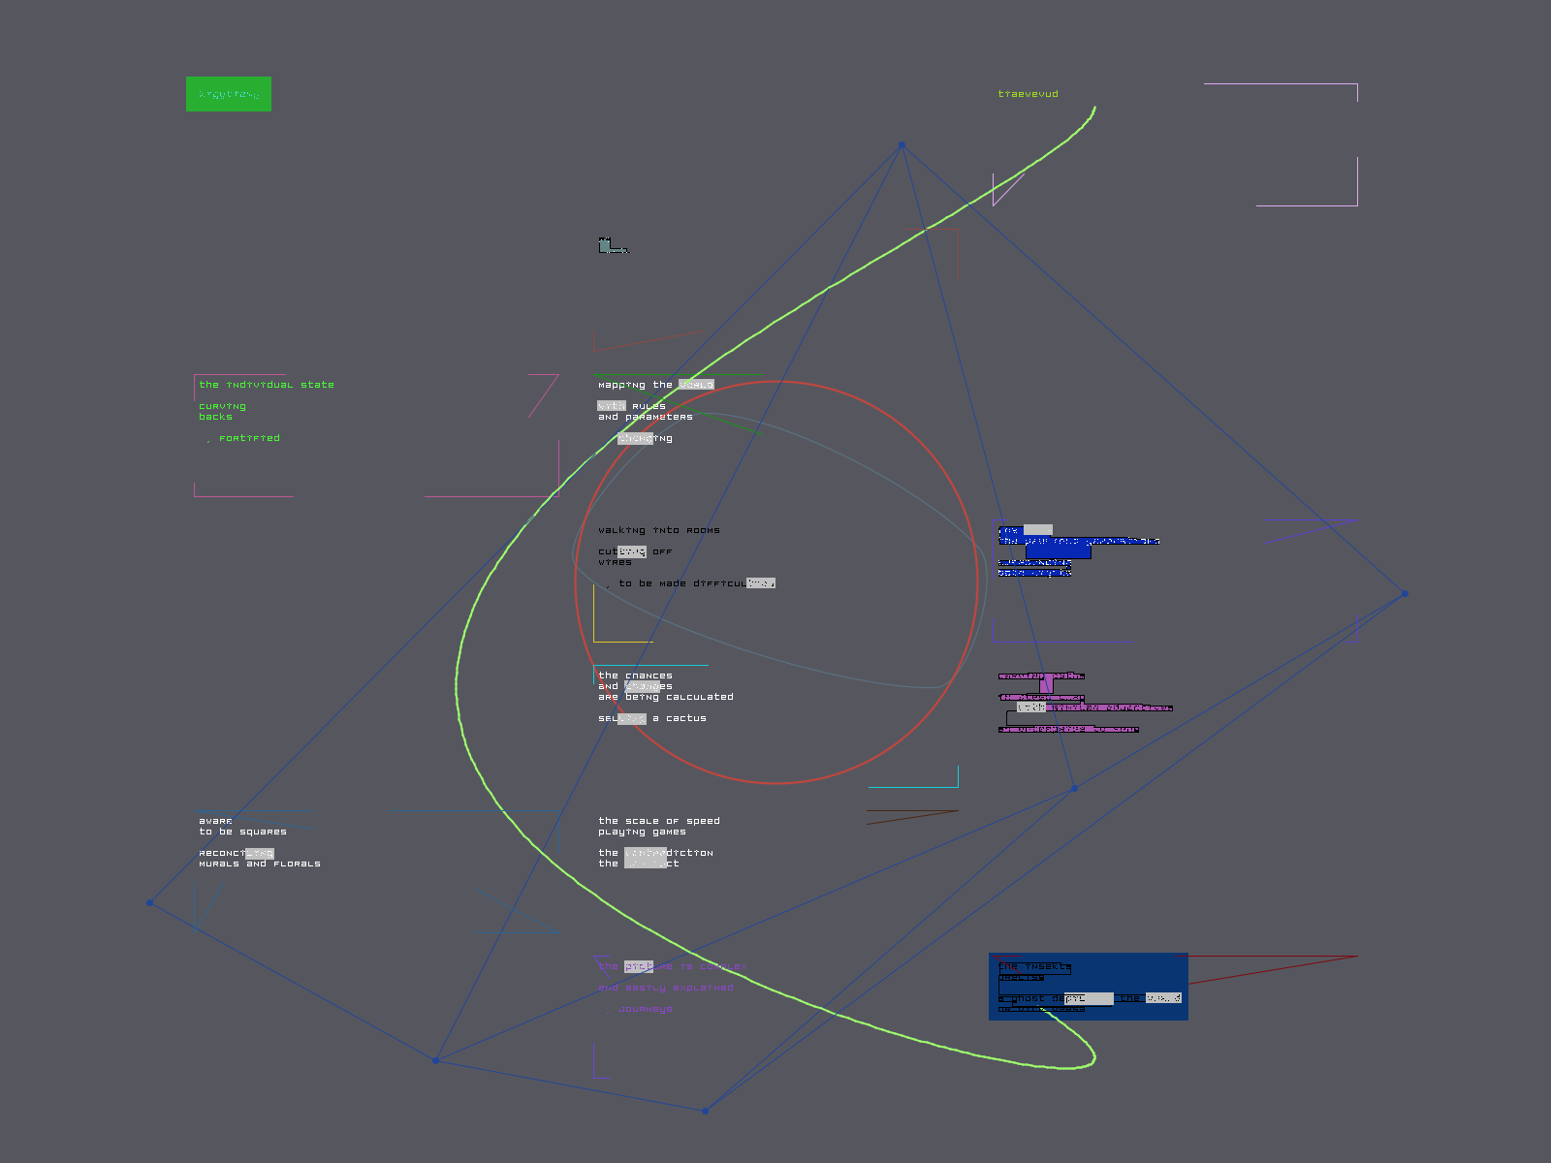The height and width of the screenshot is (1163, 1551).
Task: Click the green rectangle button at top left
Action: pos(229,94)
